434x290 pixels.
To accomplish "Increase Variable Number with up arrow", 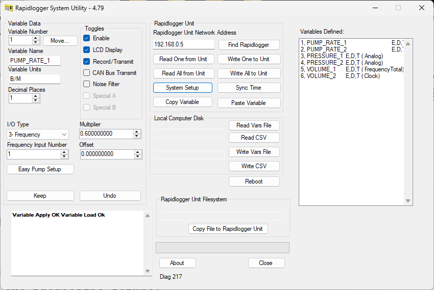I will pos(35,38).
